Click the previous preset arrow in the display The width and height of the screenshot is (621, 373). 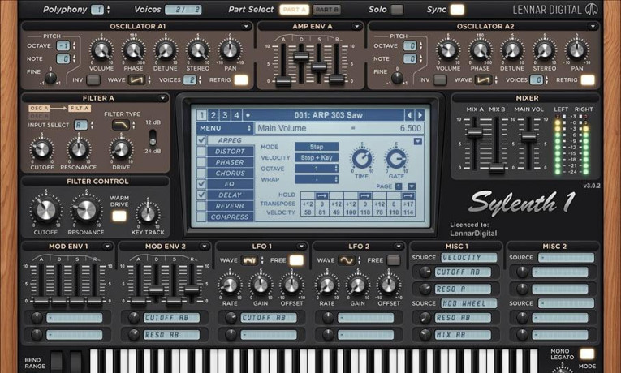(409, 115)
